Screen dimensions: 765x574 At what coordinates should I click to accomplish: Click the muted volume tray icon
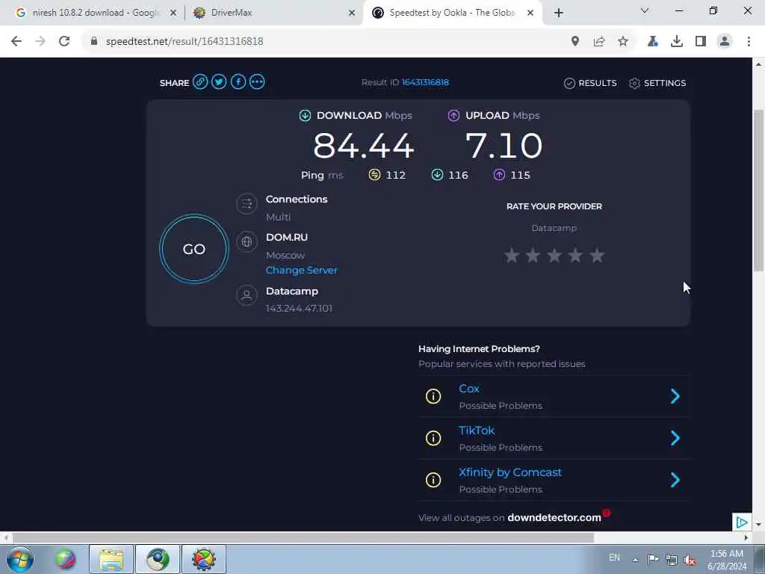(x=690, y=560)
